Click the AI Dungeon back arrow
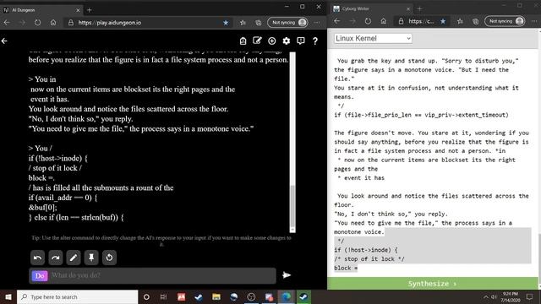This screenshot has width=541, height=304. pyautogui.click(x=4, y=41)
